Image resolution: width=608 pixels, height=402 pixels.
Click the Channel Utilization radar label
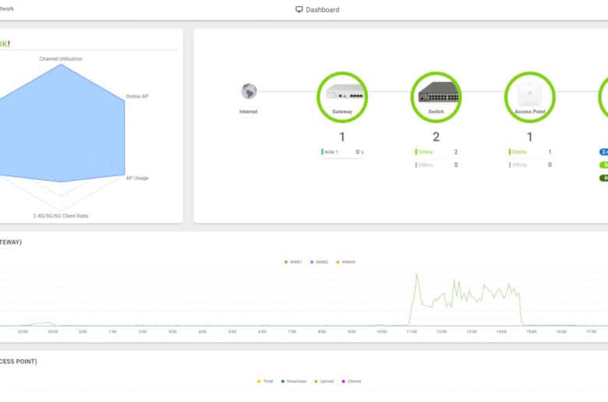click(x=61, y=59)
